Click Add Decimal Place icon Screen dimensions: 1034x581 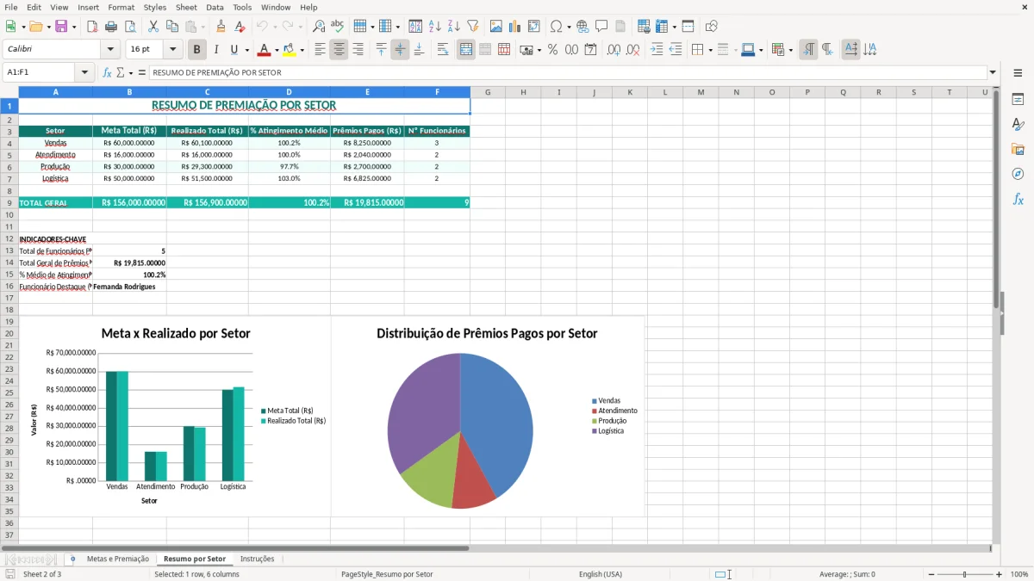pos(614,50)
